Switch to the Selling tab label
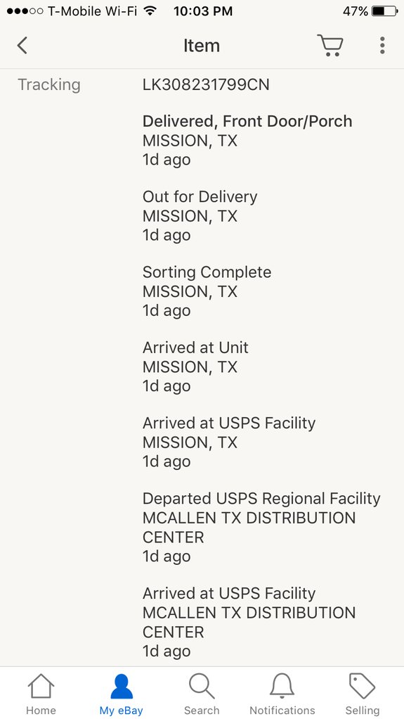 363,711
